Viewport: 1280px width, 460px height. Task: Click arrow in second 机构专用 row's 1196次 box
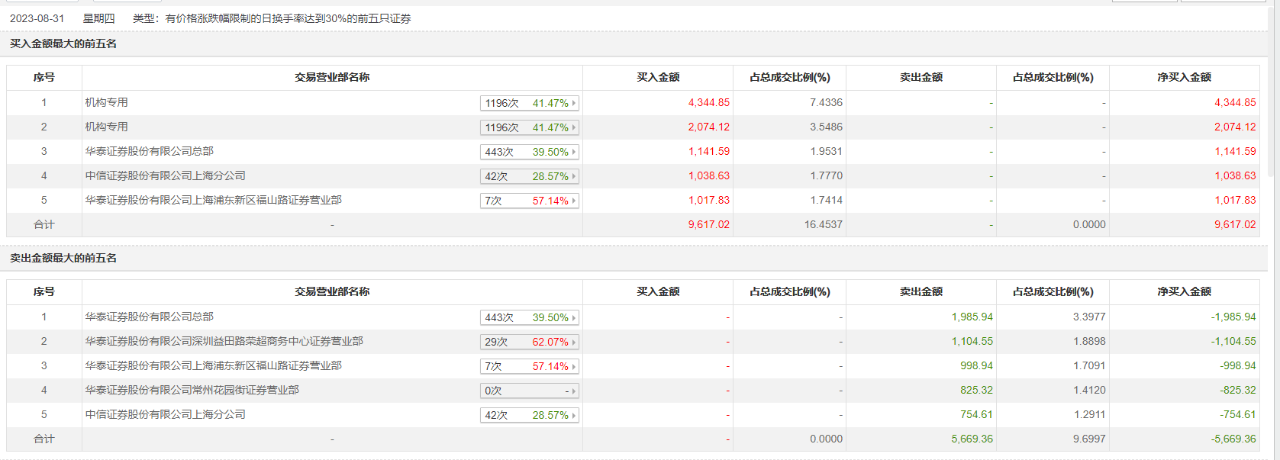point(574,127)
